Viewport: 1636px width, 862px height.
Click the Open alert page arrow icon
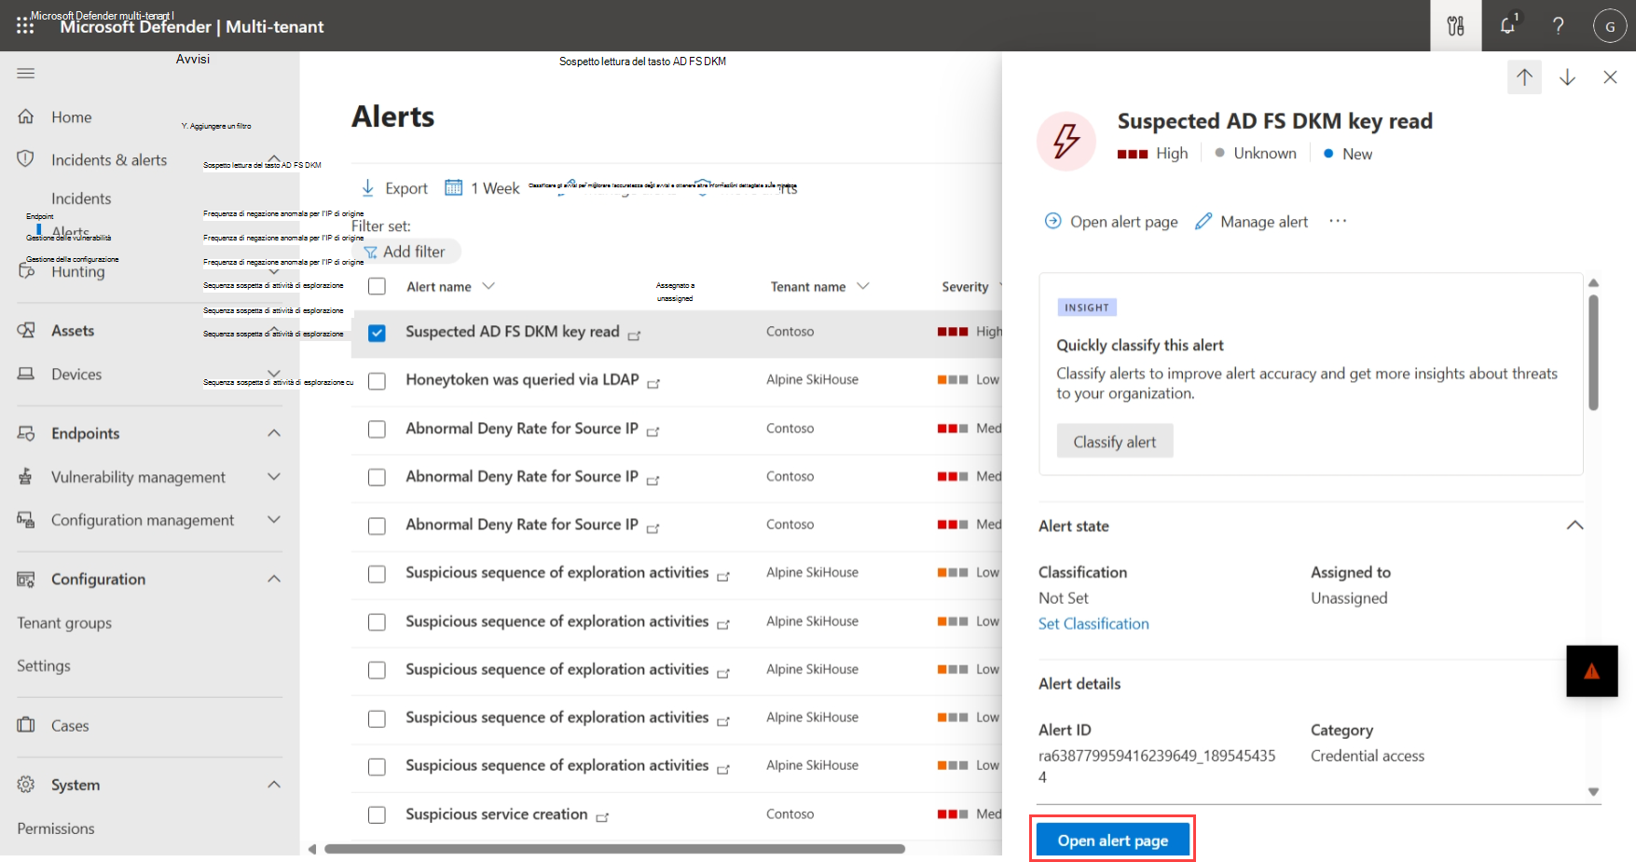[1052, 221]
